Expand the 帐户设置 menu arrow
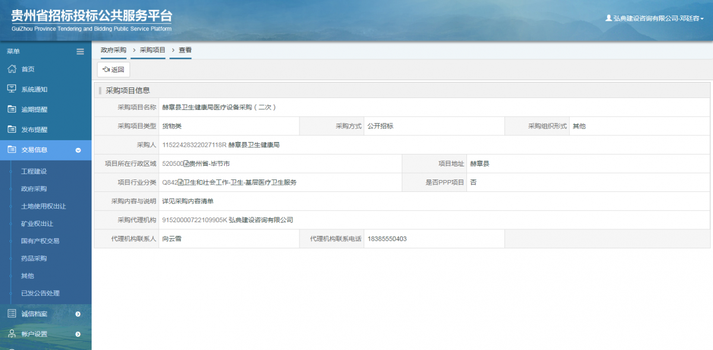This screenshot has height=350, width=713. (78, 334)
